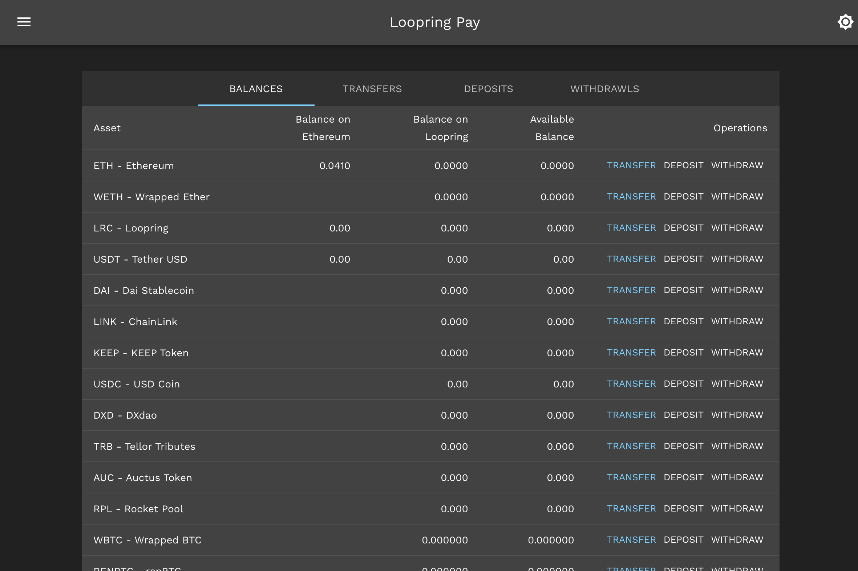The image size is (858, 571).
Task: Deposit LINK - ChainLink tokens
Action: (x=683, y=321)
